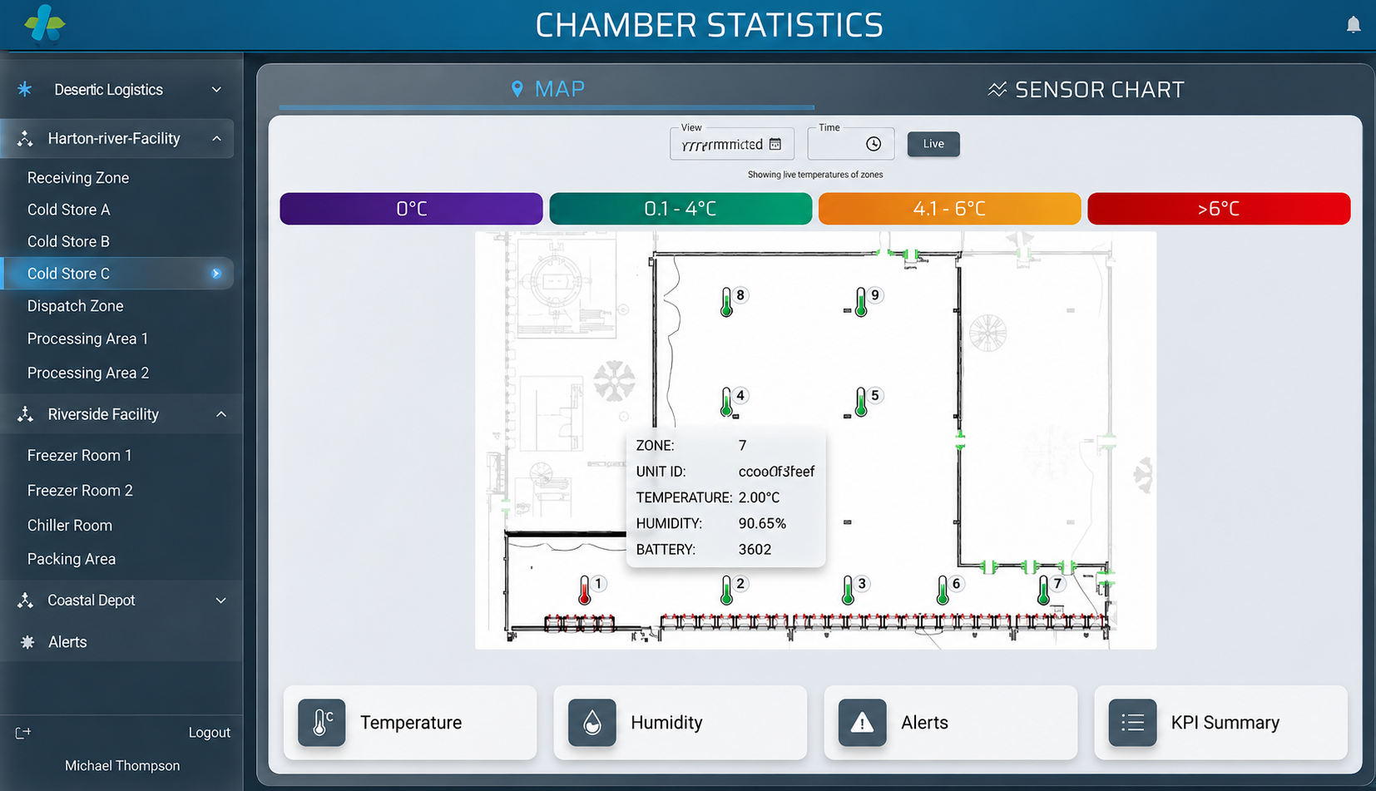Click the map pin icon on MAP tab
Screen dimensions: 1376x791
coord(517,89)
